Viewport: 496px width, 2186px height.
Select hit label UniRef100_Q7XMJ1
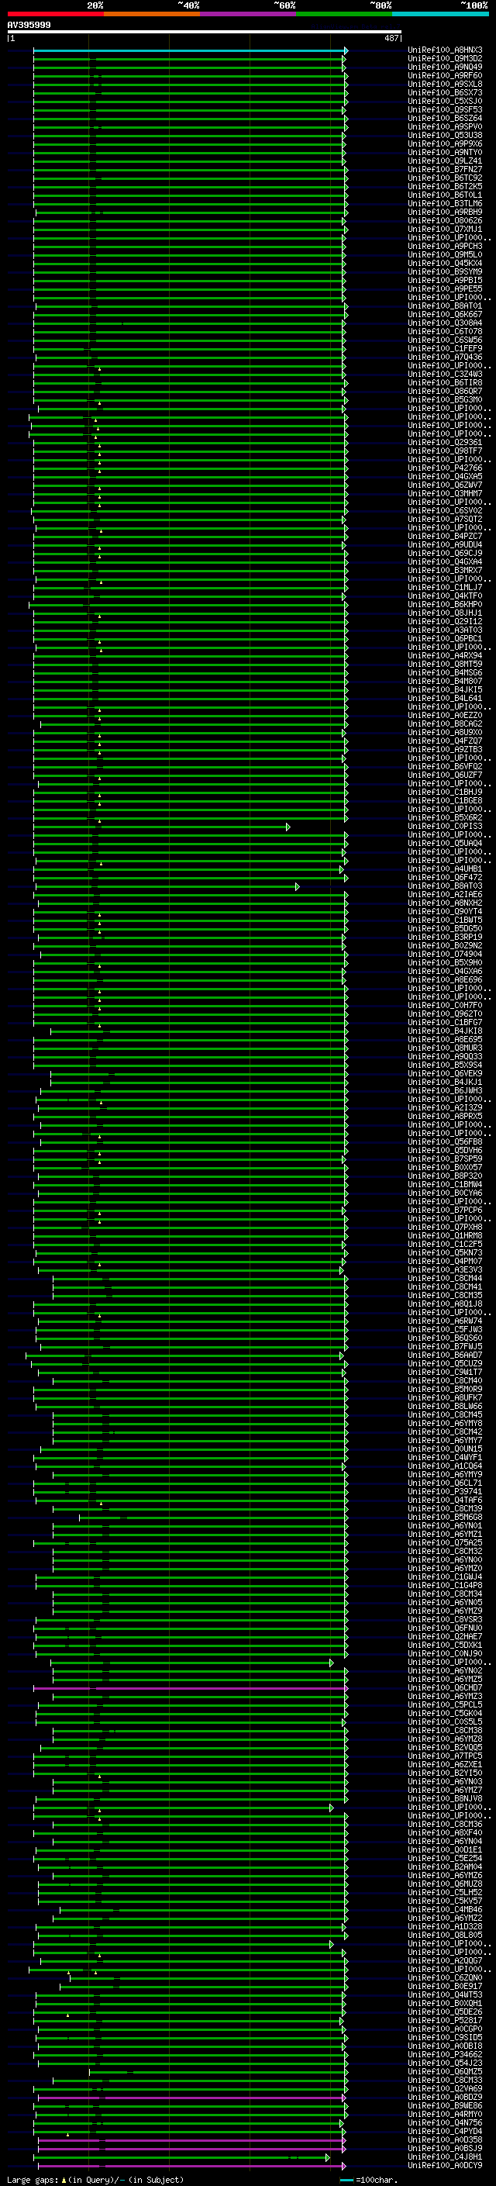tap(445, 229)
